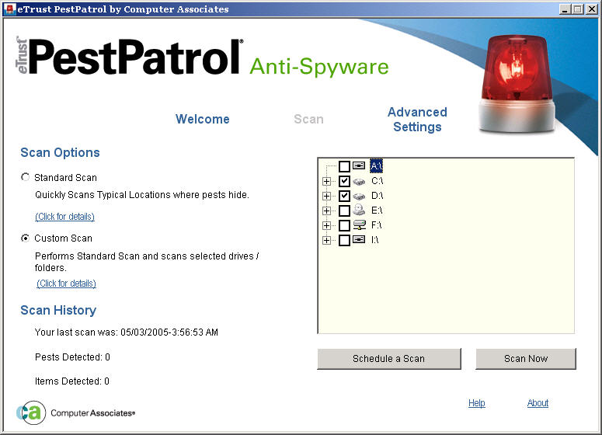Click the E:\ CD-ROM drive icon

(359, 210)
